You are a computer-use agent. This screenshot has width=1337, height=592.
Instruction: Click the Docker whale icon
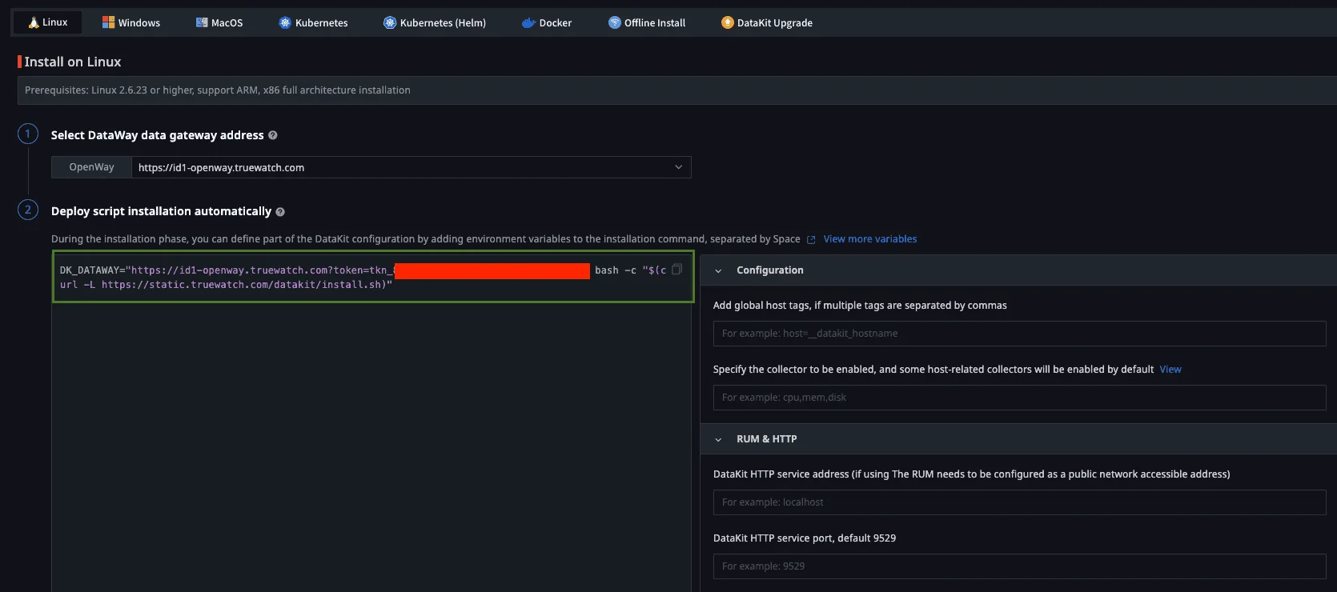[528, 22]
